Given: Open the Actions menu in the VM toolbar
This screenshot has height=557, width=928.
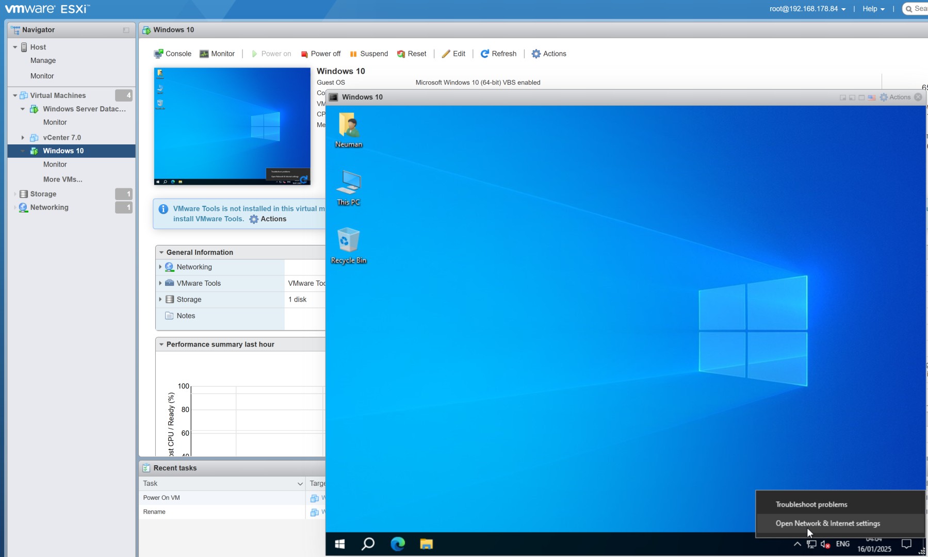Looking at the screenshot, I should [549, 54].
